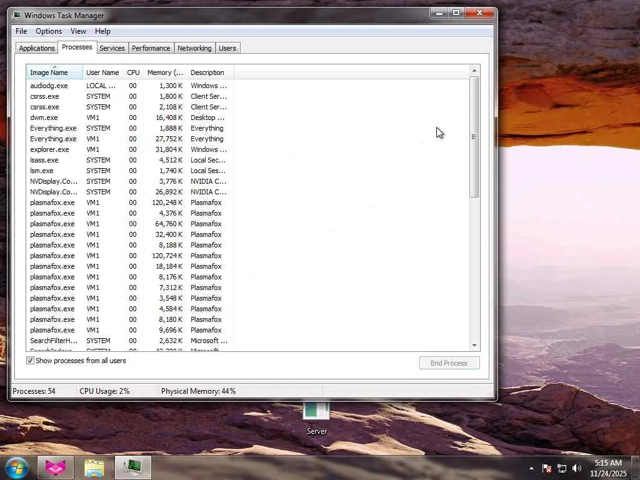Viewport: 640px width, 480px height.
Task: Select csrss.exe using 1,800 K
Action: click(x=130, y=96)
